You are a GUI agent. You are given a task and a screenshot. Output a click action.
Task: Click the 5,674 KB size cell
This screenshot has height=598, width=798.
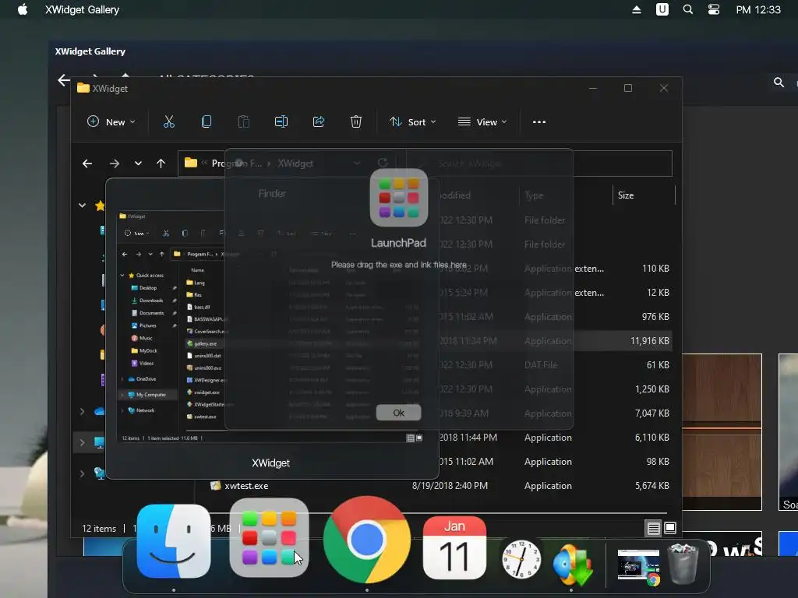[x=652, y=486]
